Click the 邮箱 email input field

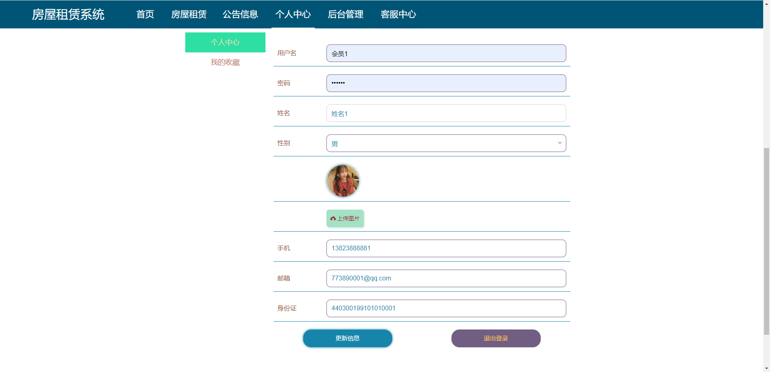pos(446,278)
